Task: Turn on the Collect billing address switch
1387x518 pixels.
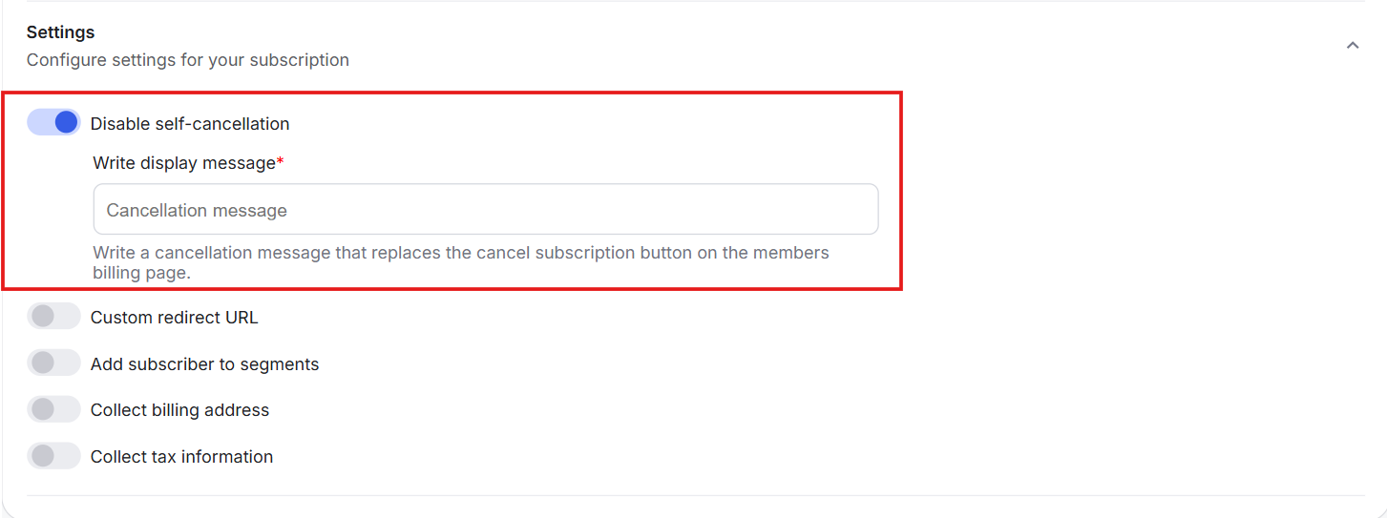Action: 53,409
